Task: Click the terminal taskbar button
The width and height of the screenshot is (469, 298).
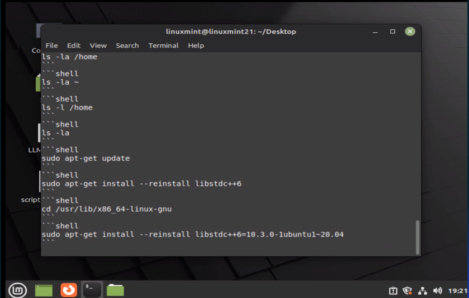Action: [x=92, y=290]
